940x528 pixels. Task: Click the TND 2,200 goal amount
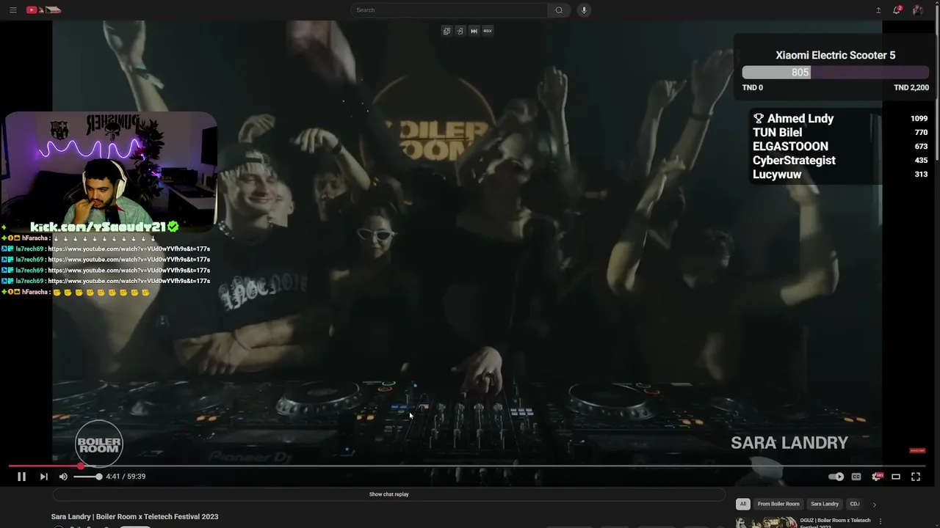pos(911,87)
